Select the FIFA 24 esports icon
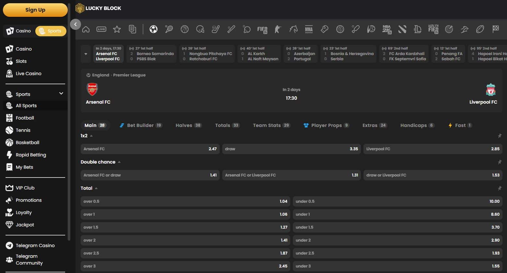Viewport: 507px width, 273px height. [262, 29]
